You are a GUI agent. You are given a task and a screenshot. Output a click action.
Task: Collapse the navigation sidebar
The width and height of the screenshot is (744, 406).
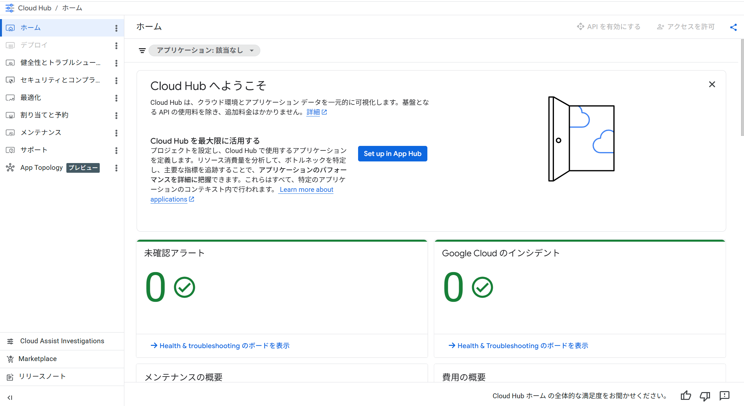pos(10,398)
